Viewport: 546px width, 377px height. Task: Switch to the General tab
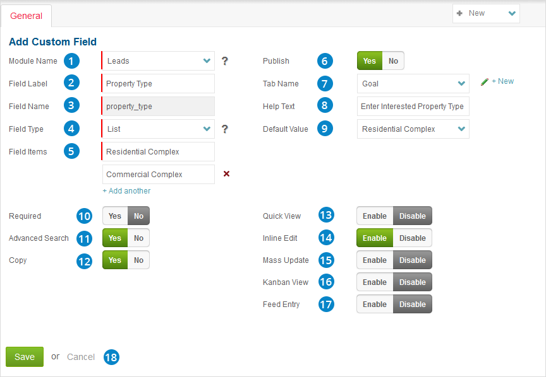pos(26,16)
